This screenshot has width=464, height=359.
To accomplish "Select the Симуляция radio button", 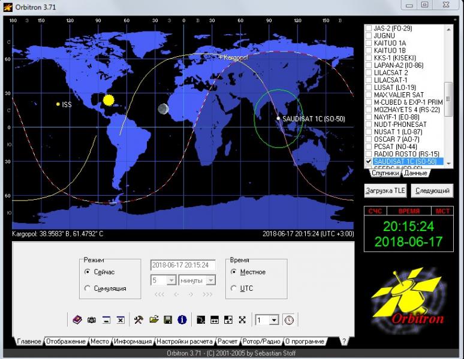I will [x=88, y=288].
